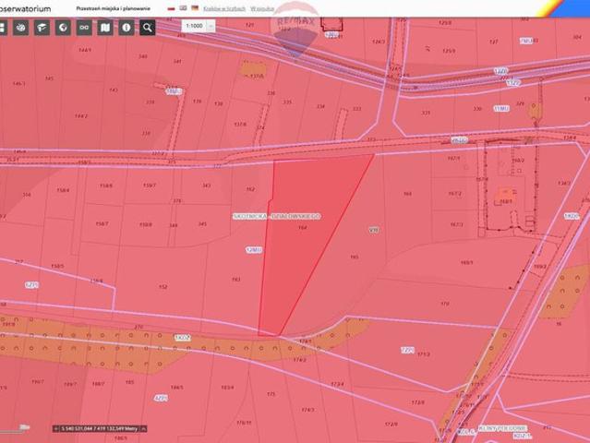Show info using the information icon

click(x=126, y=28)
